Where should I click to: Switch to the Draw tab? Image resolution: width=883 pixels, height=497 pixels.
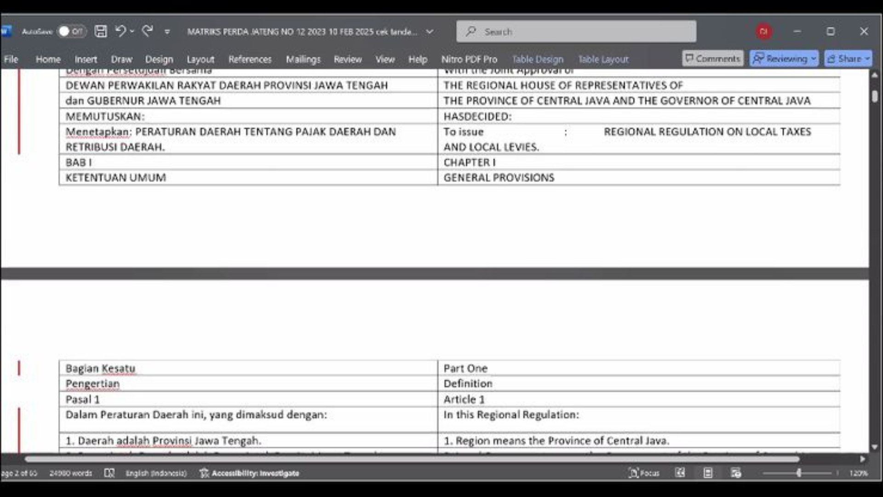pos(121,59)
